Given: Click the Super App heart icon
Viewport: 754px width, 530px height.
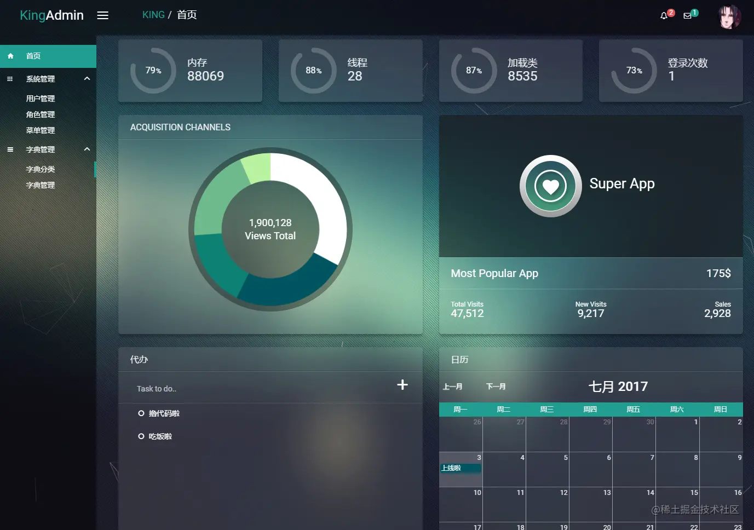Looking at the screenshot, I should [550, 186].
